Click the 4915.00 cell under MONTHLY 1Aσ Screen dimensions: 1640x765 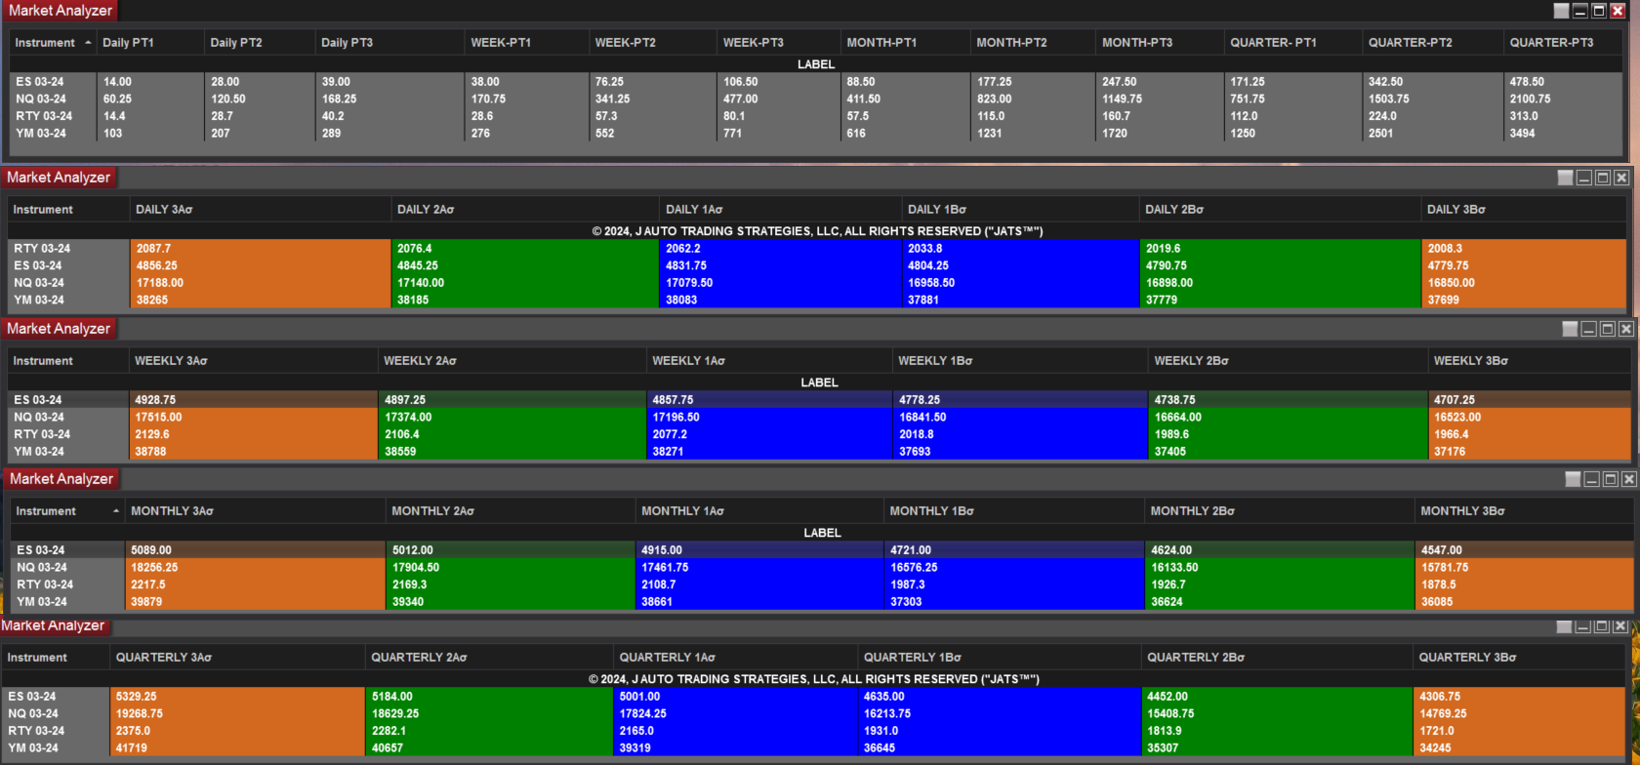pos(758,550)
